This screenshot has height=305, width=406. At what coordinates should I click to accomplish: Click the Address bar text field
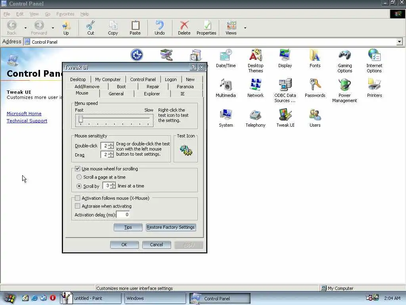(x=210, y=42)
